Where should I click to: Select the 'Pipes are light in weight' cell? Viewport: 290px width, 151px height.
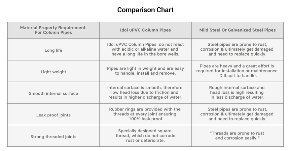click(145, 71)
